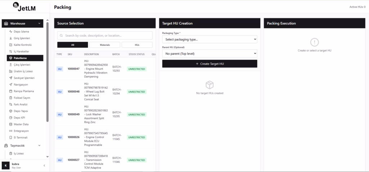Click the Depo KPI icon
The height and width of the screenshot is (172, 369).
[x=11, y=118]
